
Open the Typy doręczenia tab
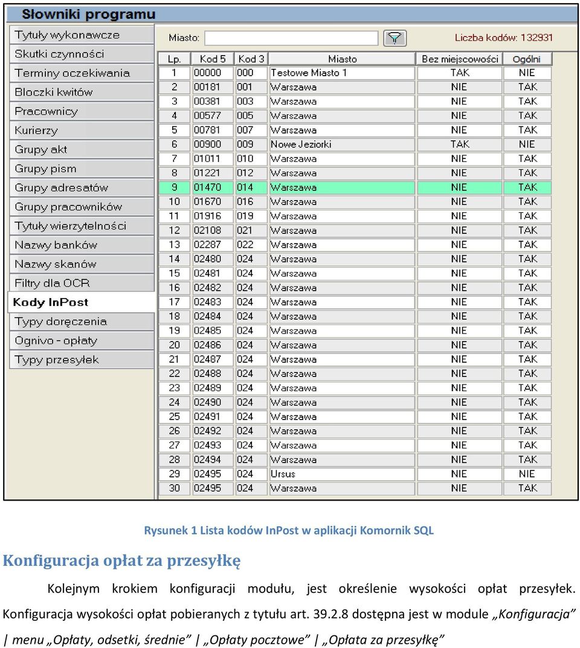(82, 322)
